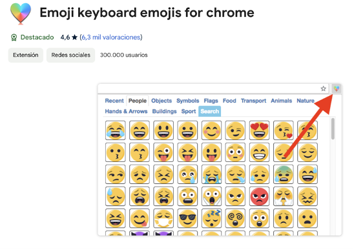
Task: Select the squinting tongue-out emoji
Action: pos(187,152)
